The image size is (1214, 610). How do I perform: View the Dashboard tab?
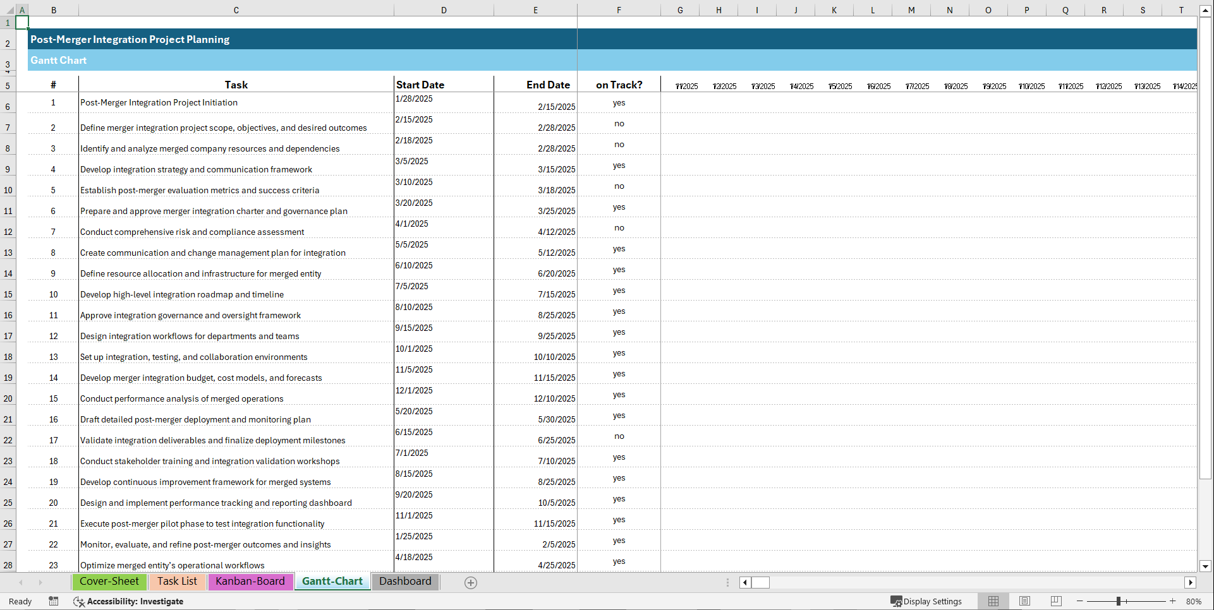405,582
